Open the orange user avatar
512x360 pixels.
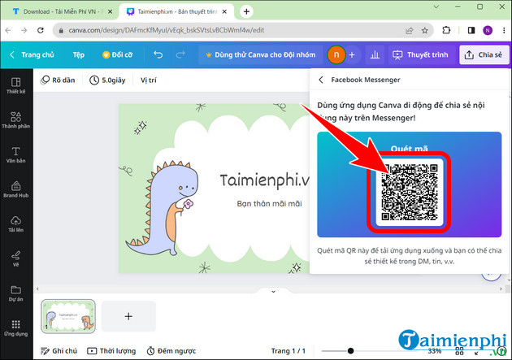(336, 54)
